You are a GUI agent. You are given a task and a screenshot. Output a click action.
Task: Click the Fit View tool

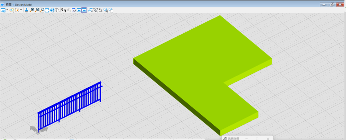47,10
